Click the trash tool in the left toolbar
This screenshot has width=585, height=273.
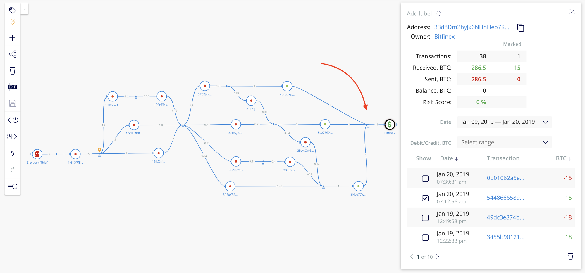(x=12, y=70)
